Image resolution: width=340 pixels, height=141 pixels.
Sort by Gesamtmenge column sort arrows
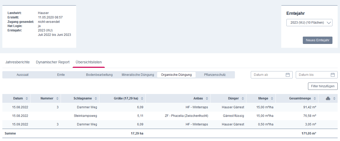click(x=315, y=99)
